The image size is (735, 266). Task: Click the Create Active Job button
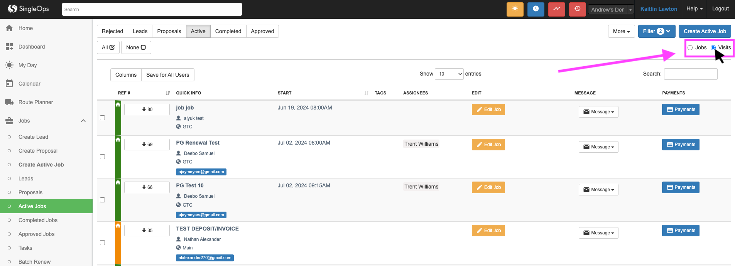click(705, 31)
